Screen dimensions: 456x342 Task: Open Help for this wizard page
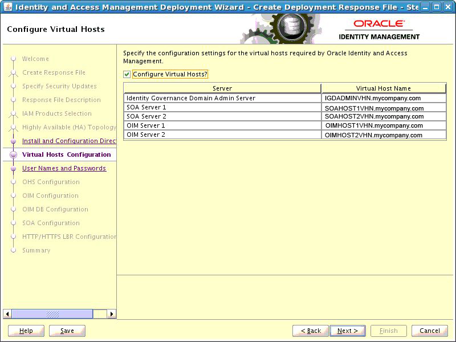coord(26,331)
